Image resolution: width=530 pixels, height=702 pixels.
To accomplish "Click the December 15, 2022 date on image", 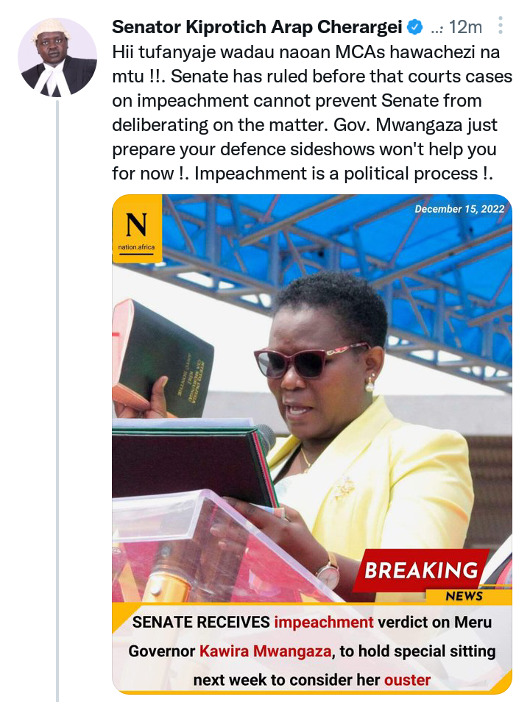I will (x=459, y=209).
